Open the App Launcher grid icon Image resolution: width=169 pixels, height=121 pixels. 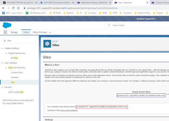click(5, 32)
